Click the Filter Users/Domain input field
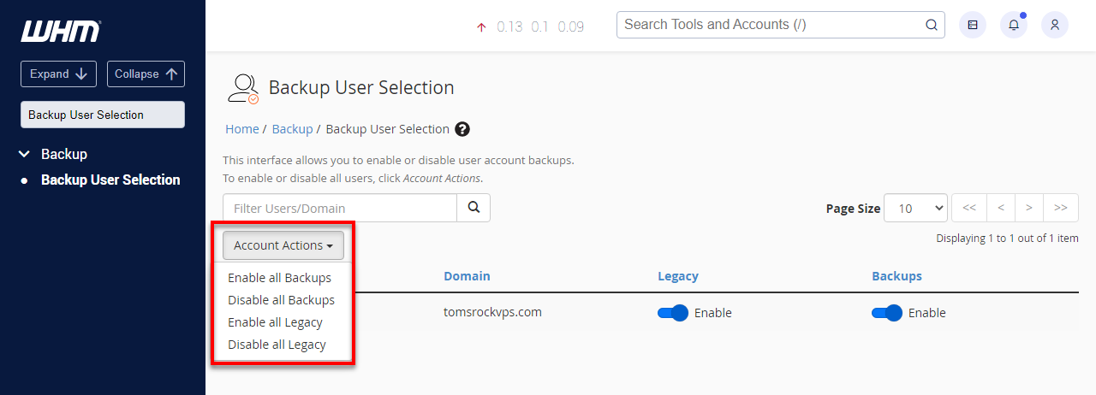Image resolution: width=1096 pixels, height=395 pixels. click(x=340, y=208)
